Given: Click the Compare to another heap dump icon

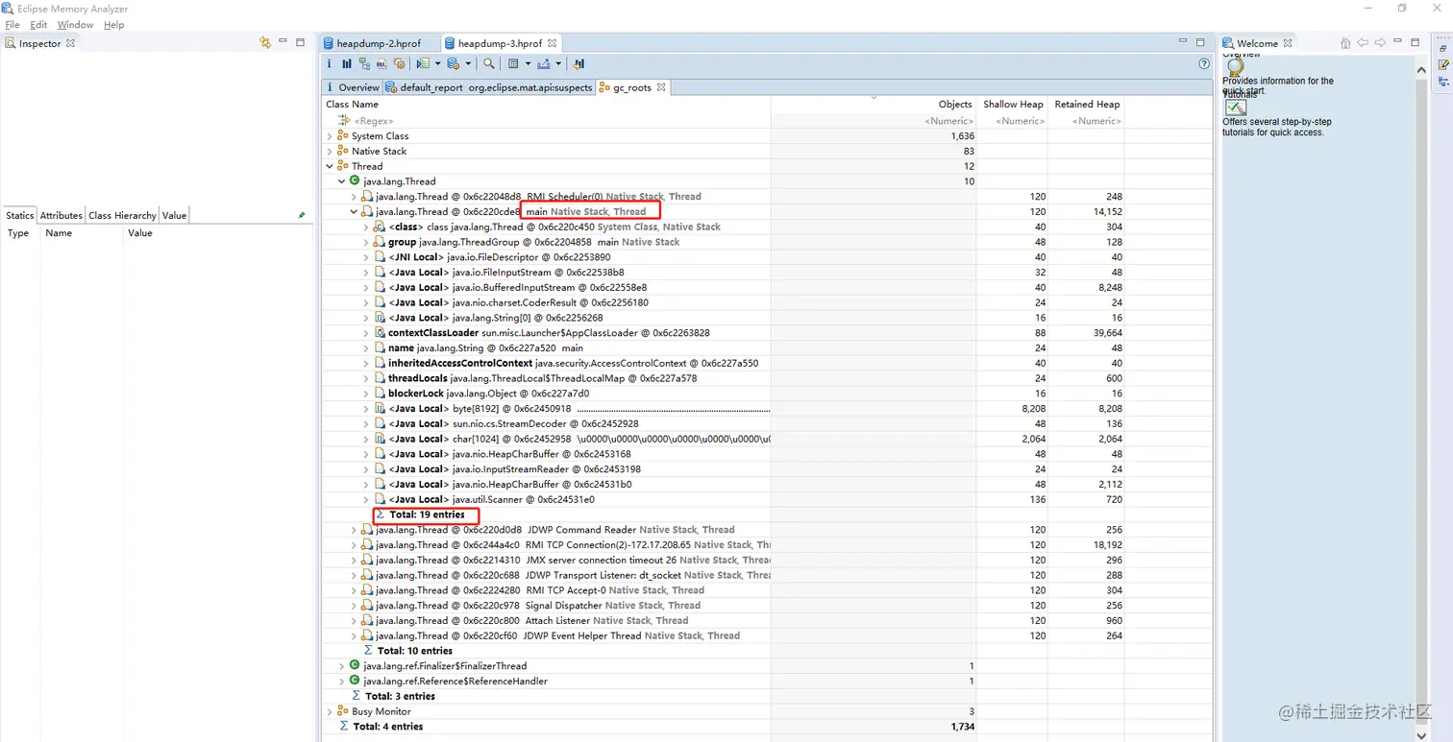Looking at the screenshot, I should coord(579,63).
